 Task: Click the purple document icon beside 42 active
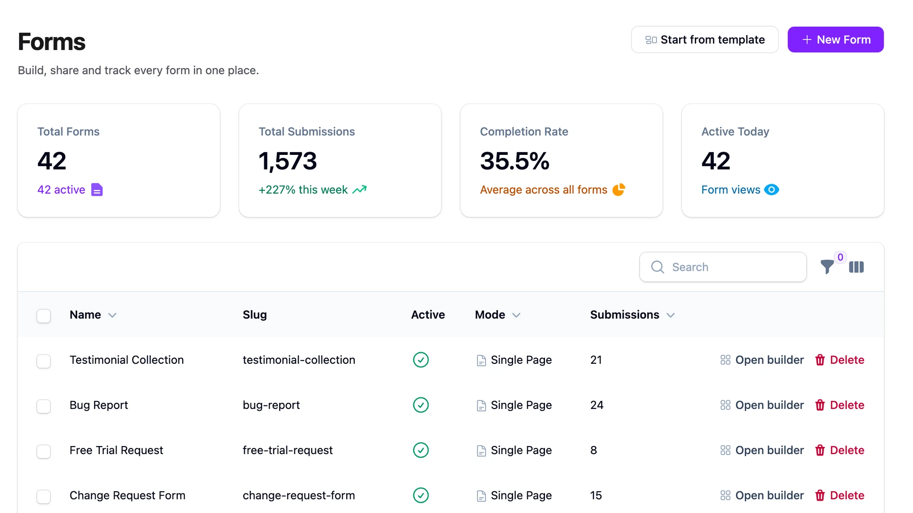[x=97, y=190]
